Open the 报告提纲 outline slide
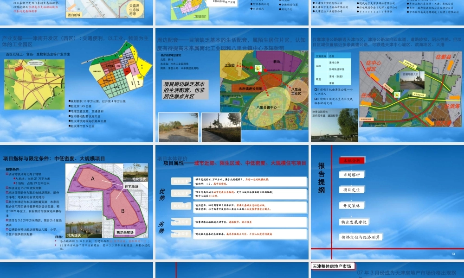 point(387,202)
